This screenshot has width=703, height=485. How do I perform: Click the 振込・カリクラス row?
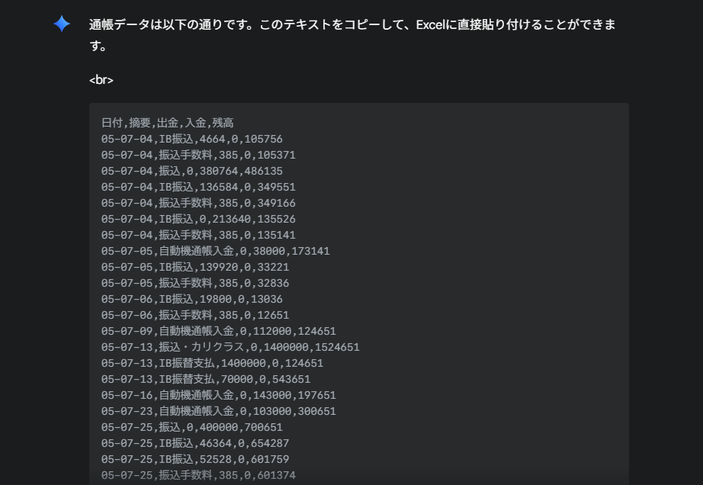230,348
